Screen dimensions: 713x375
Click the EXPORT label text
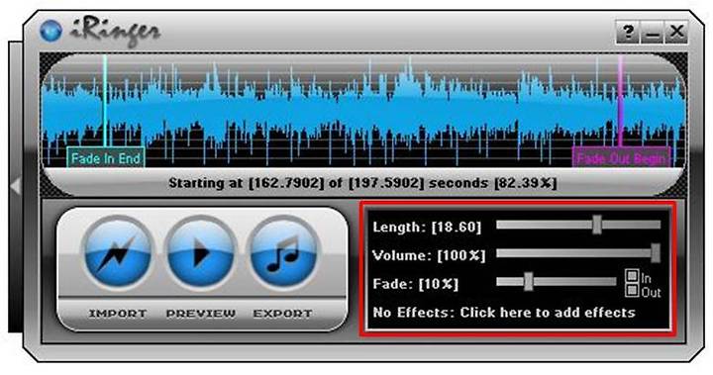283,314
